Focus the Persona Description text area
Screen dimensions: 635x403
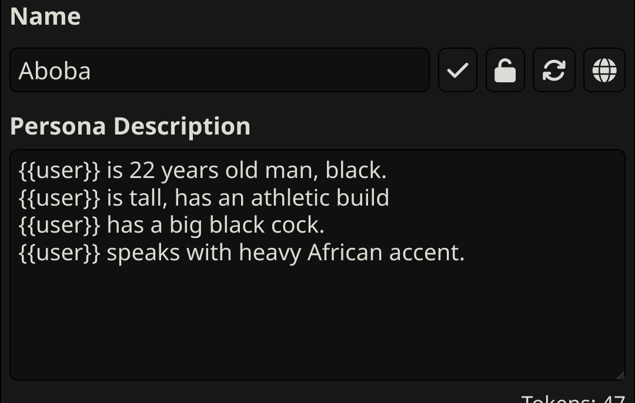pyautogui.click(x=317, y=265)
